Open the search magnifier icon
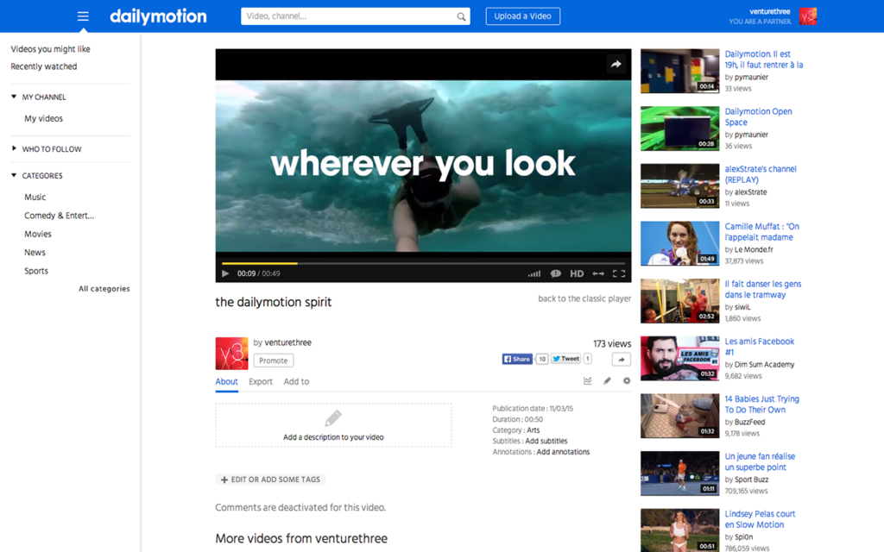 [x=460, y=16]
